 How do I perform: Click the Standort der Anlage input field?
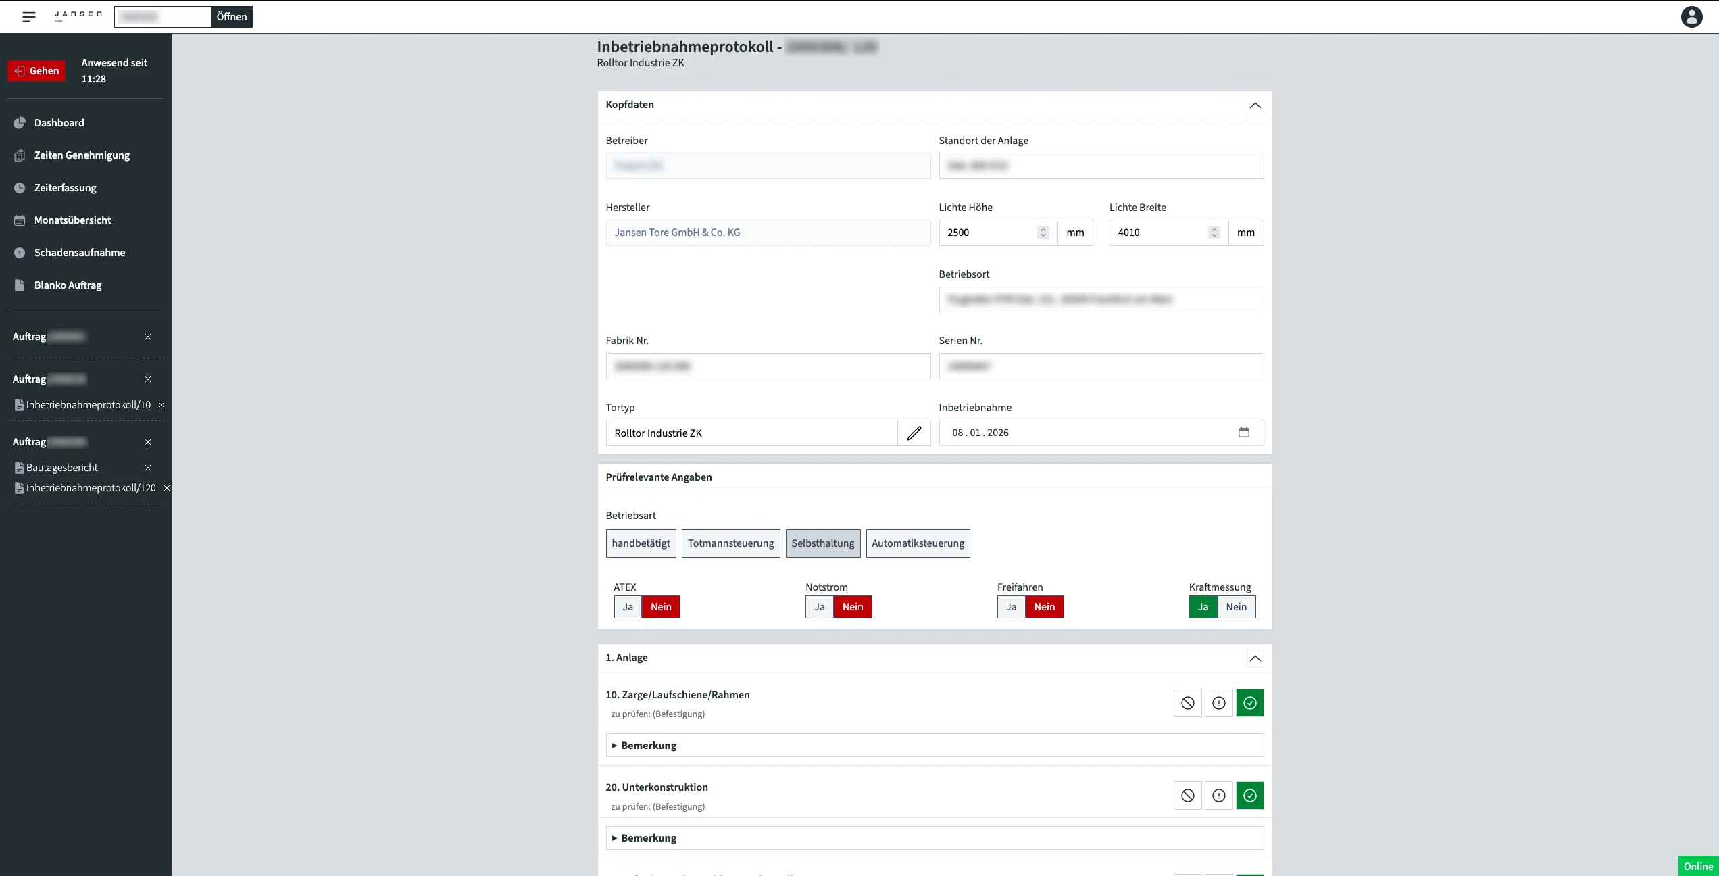coord(1101,166)
